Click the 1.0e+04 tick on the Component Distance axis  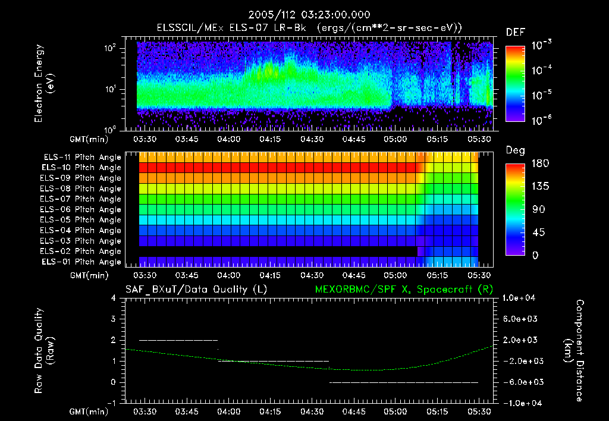click(519, 298)
